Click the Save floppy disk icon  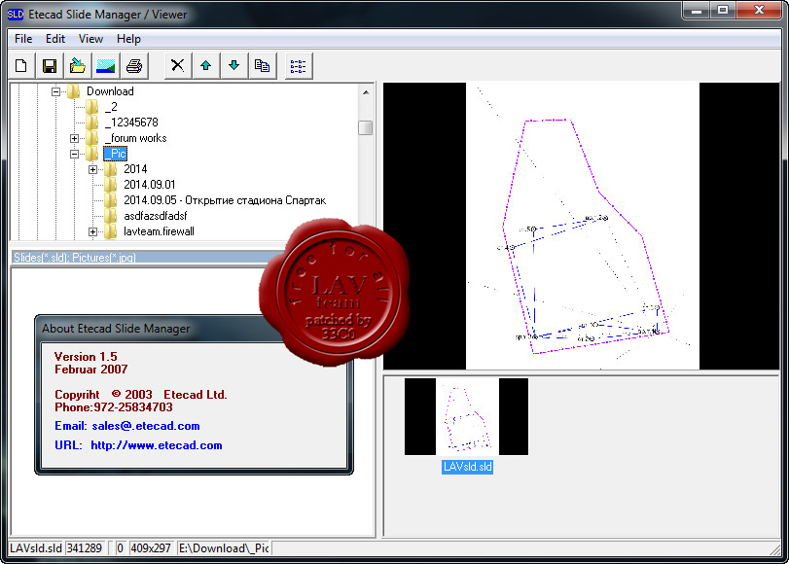[50, 66]
